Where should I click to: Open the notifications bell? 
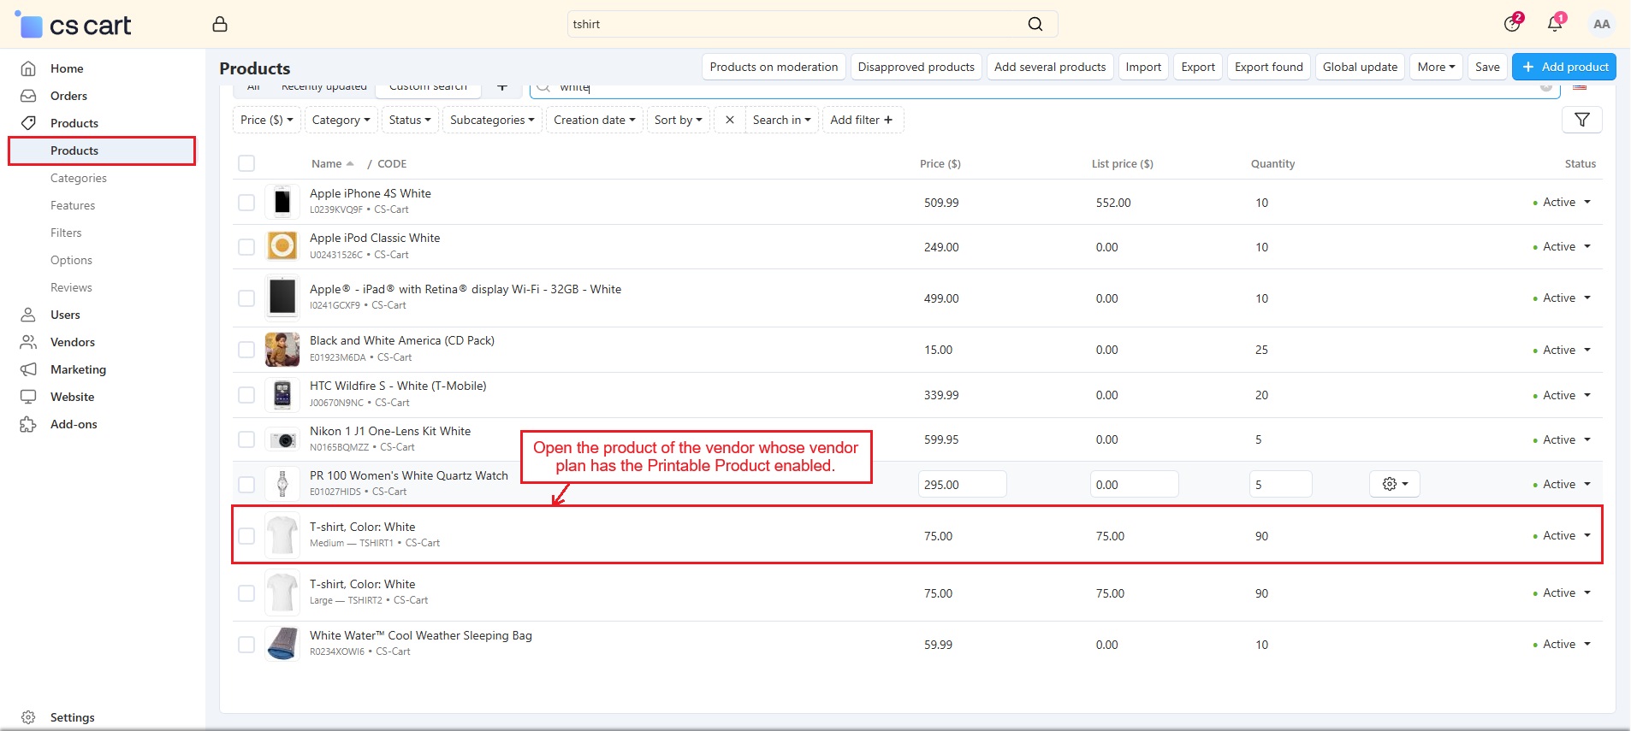1555,24
